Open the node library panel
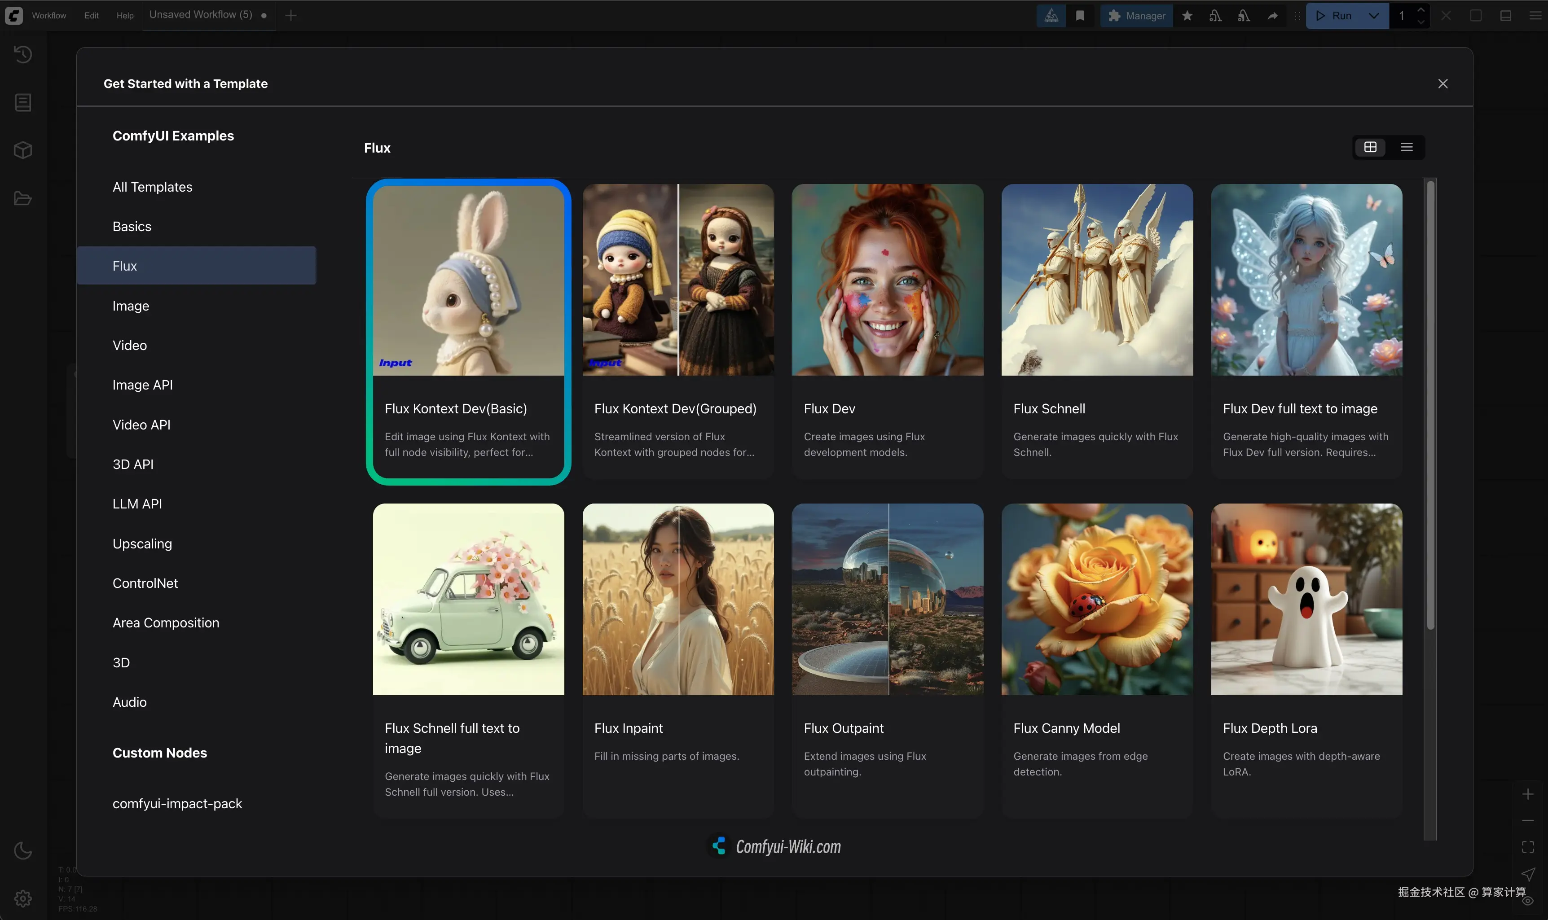This screenshot has height=920, width=1548. 23,102
